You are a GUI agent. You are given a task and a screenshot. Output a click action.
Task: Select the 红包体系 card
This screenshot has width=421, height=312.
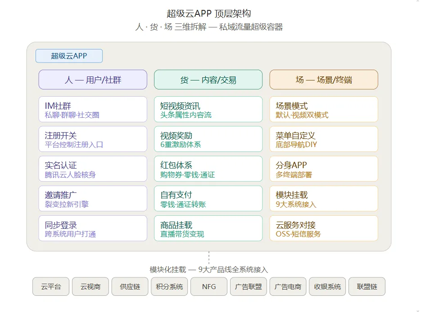[208, 169]
